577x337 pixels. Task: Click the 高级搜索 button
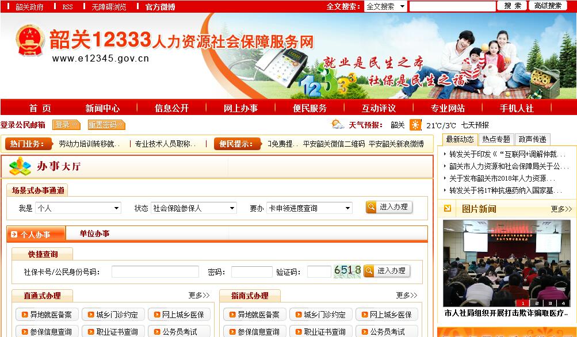pos(547,6)
